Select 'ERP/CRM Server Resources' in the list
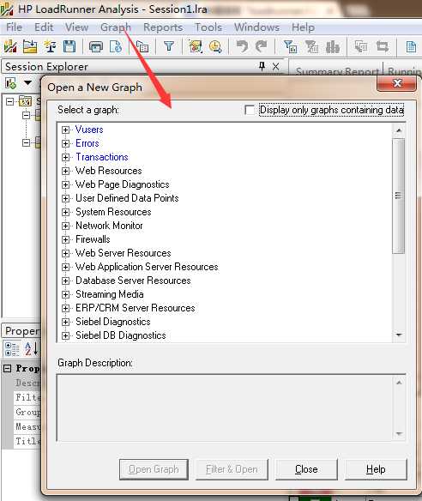The height and width of the screenshot is (501, 422). coord(136,308)
